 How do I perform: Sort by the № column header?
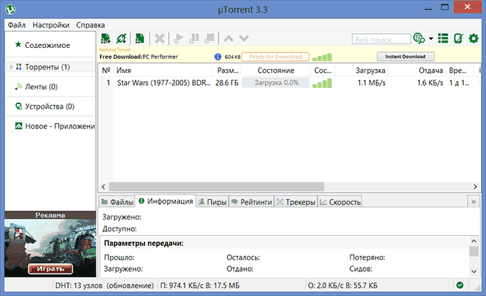tap(106, 70)
